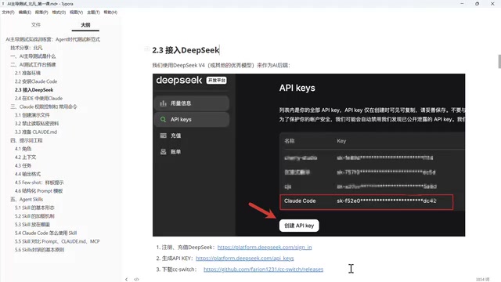Go to 5.2 Skill 的加载机制

coord(34,216)
